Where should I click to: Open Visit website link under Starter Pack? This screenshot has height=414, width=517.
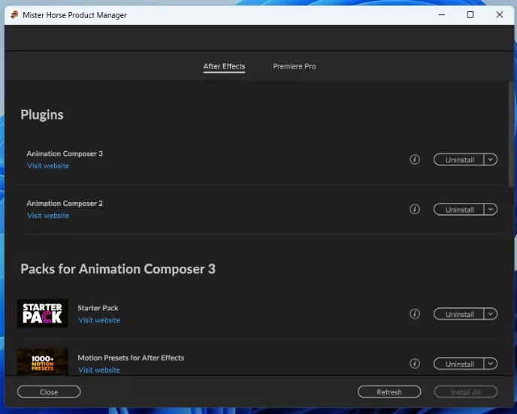point(99,320)
